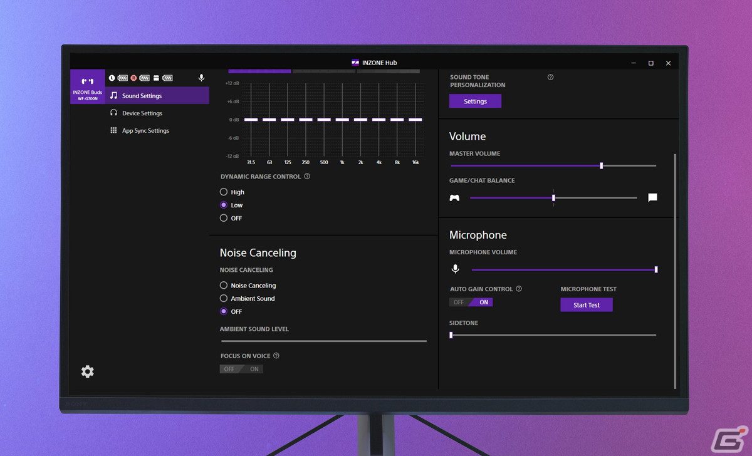Image resolution: width=752 pixels, height=456 pixels.
Task: Click the Game/Chat Balance slider handle
Action: tap(553, 198)
